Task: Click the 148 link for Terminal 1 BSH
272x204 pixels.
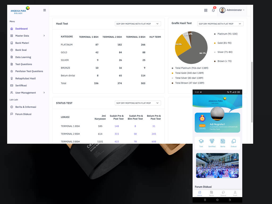Action: point(117,126)
